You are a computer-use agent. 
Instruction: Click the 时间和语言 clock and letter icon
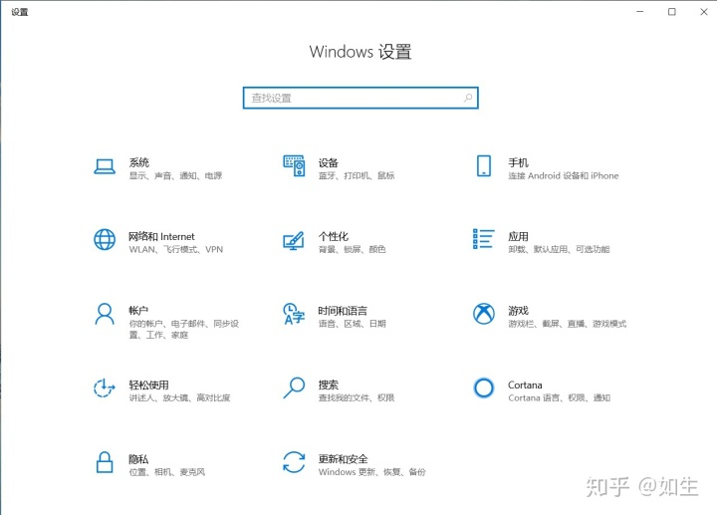[294, 314]
